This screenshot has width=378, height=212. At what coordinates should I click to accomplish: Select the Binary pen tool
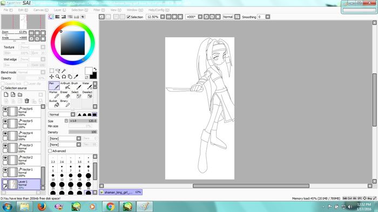coord(65,104)
